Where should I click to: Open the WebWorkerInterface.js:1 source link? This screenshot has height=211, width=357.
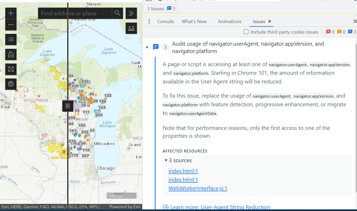pyautogui.click(x=198, y=188)
